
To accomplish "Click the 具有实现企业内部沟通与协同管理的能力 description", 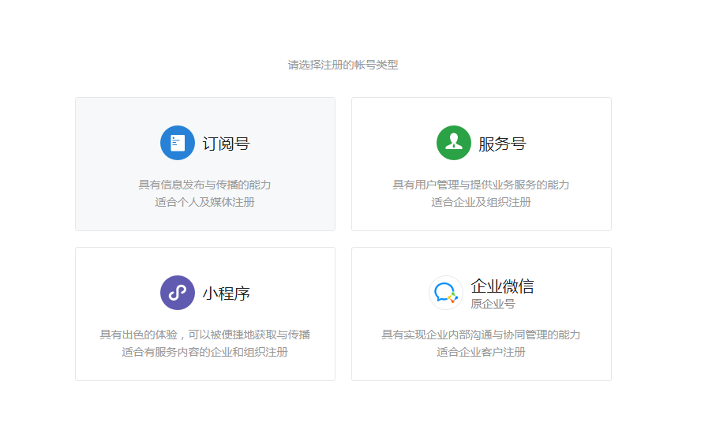I will click(481, 335).
